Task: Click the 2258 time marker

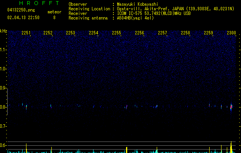Action: [185, 33]
